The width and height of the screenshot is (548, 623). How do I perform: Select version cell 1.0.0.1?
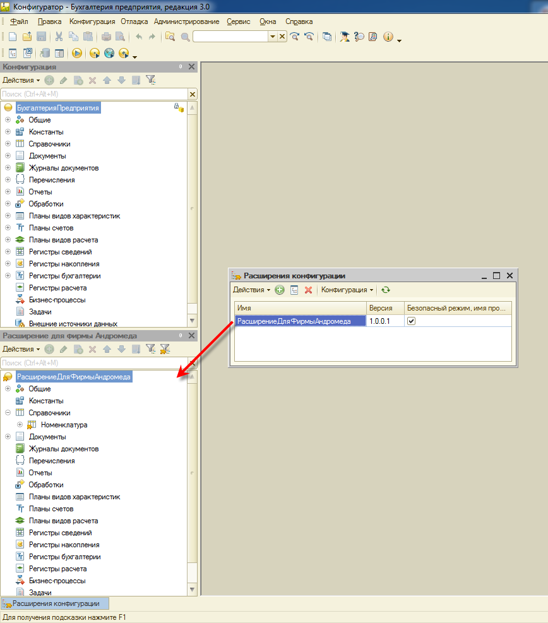pos(385,321)
